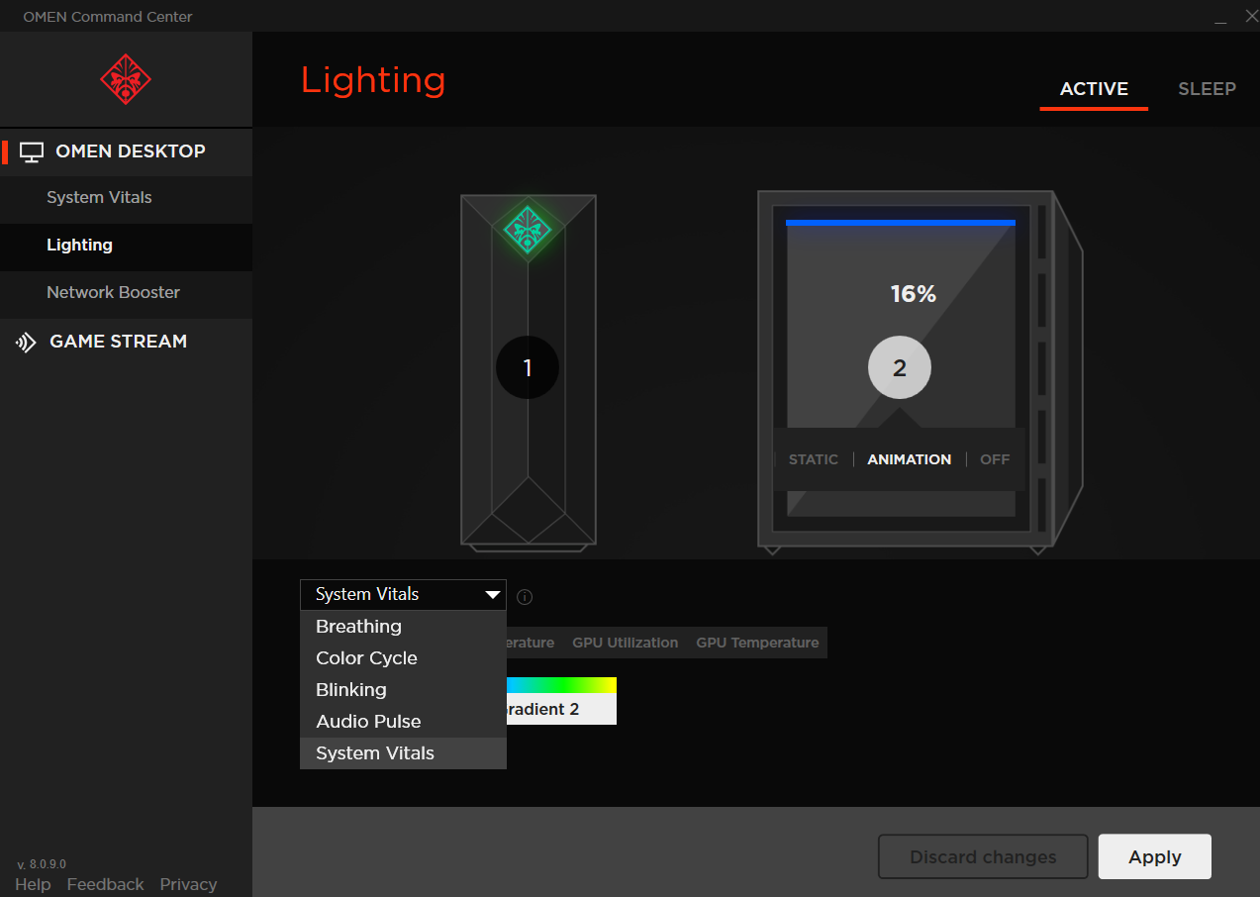Screen dimensions: 1260x897
Task: Select lighting zone 2 on side panel
Action: pos(900,368)
